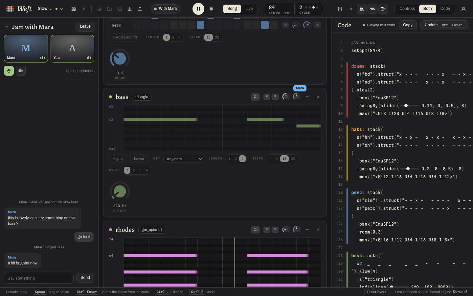Viewport: 473px width, 296px height.
Task: Toggle the camera in the jam panel
Action: (x=21, y=71)
